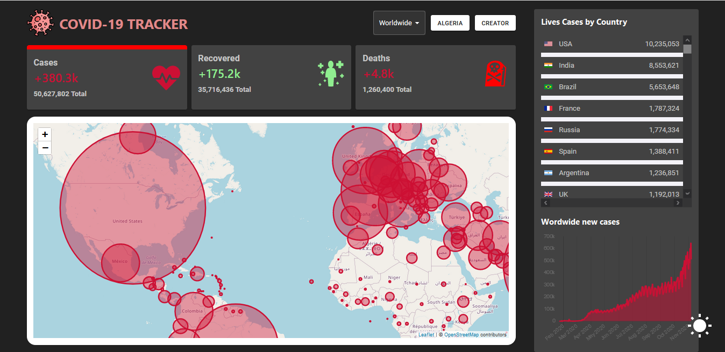Click the country list scroll down arrow
Screen dimensions: 725x352
coord(687,193)
